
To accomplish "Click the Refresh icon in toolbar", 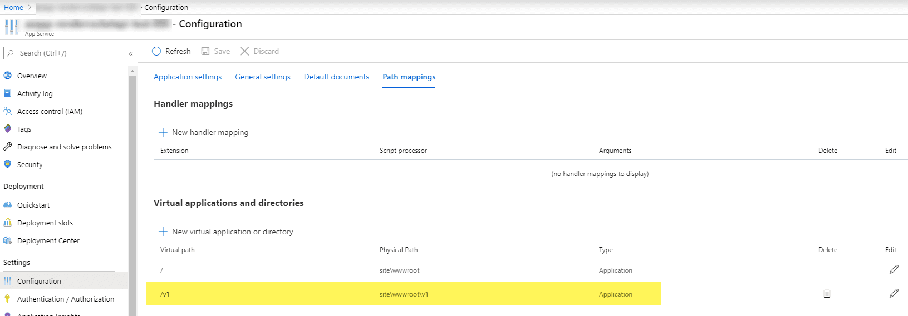I will pyautogui.click(x=156, y=51).
